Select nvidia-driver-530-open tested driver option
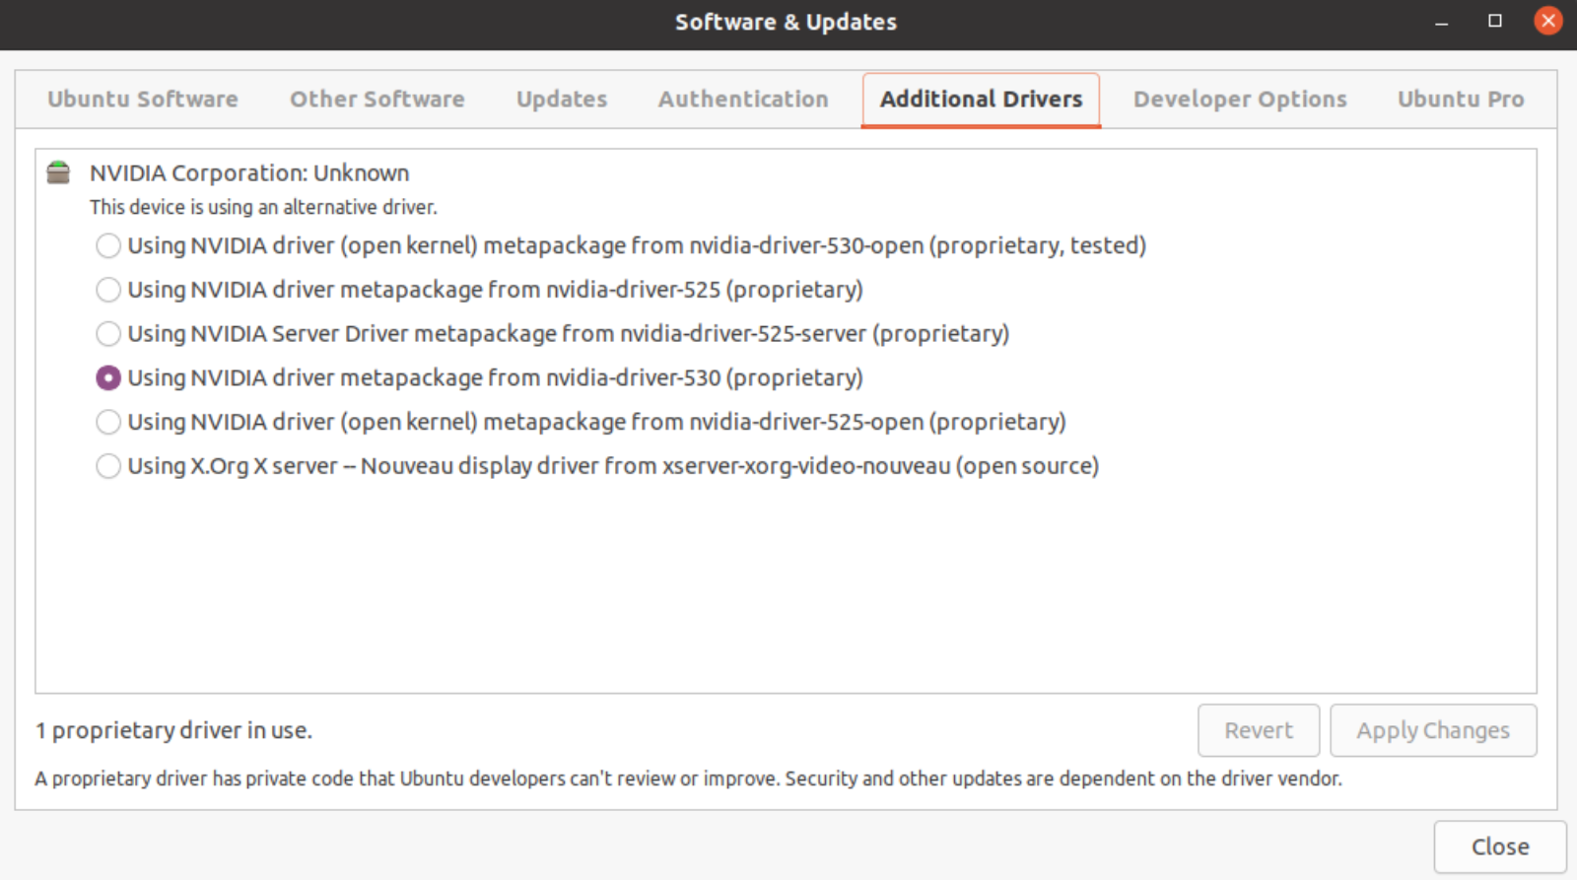Screen dimensions: 1577x880 pos(108,245)
